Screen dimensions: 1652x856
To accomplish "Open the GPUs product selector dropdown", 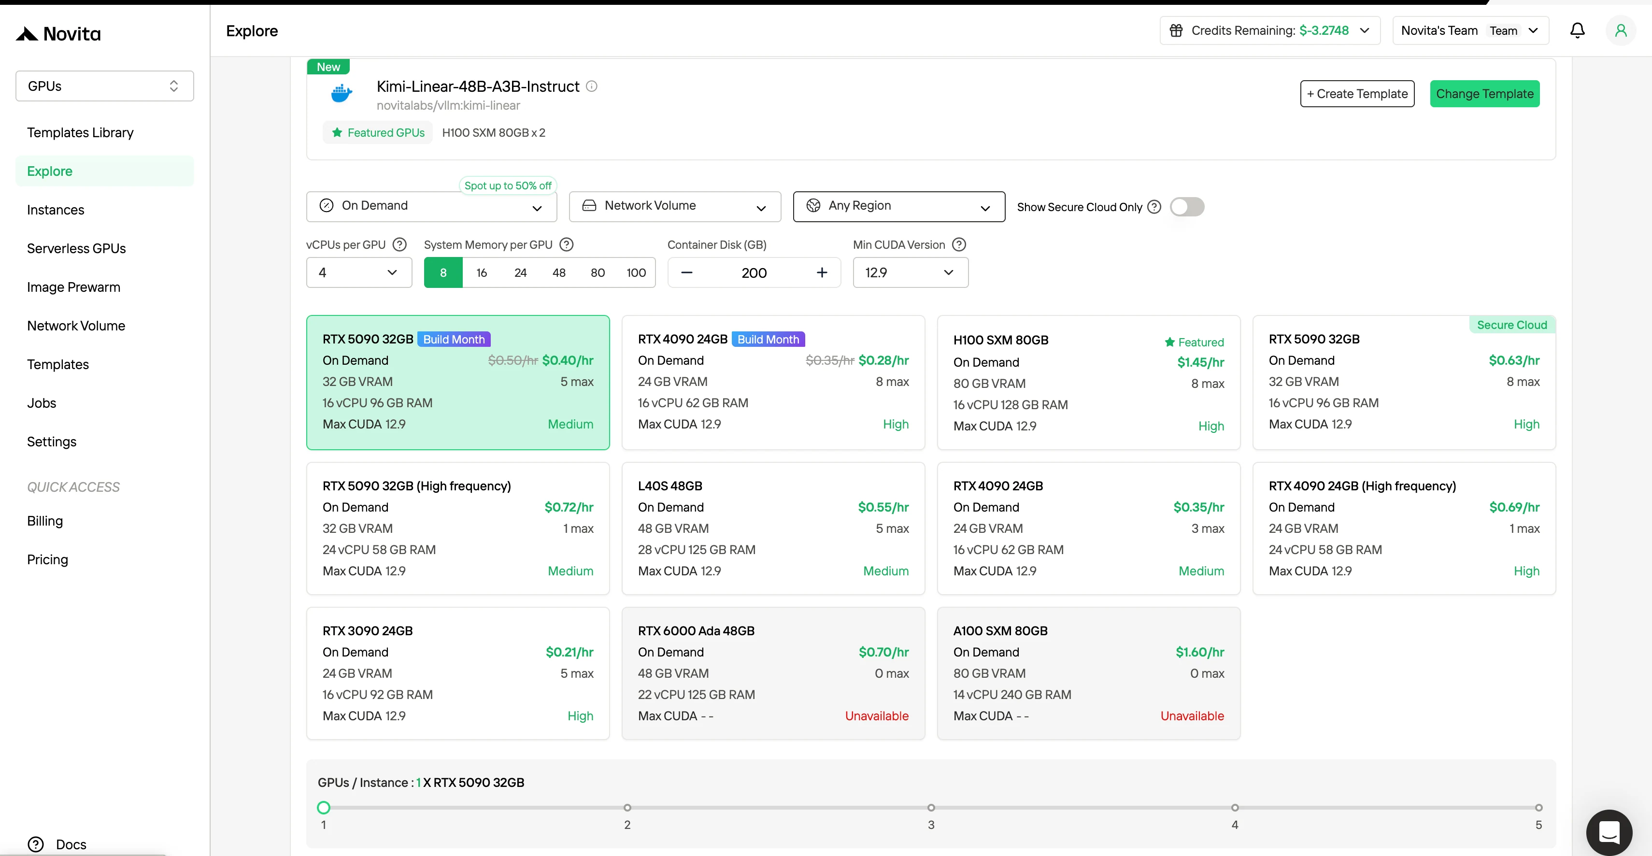I will (104, 86).
